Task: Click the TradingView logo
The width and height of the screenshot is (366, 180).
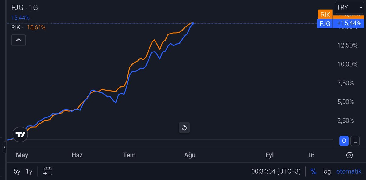Action: point(20,135)
